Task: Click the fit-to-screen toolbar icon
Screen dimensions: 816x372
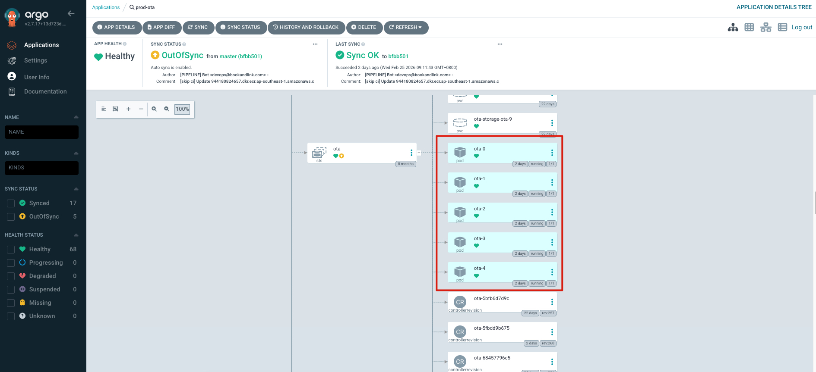Action: 115,109
